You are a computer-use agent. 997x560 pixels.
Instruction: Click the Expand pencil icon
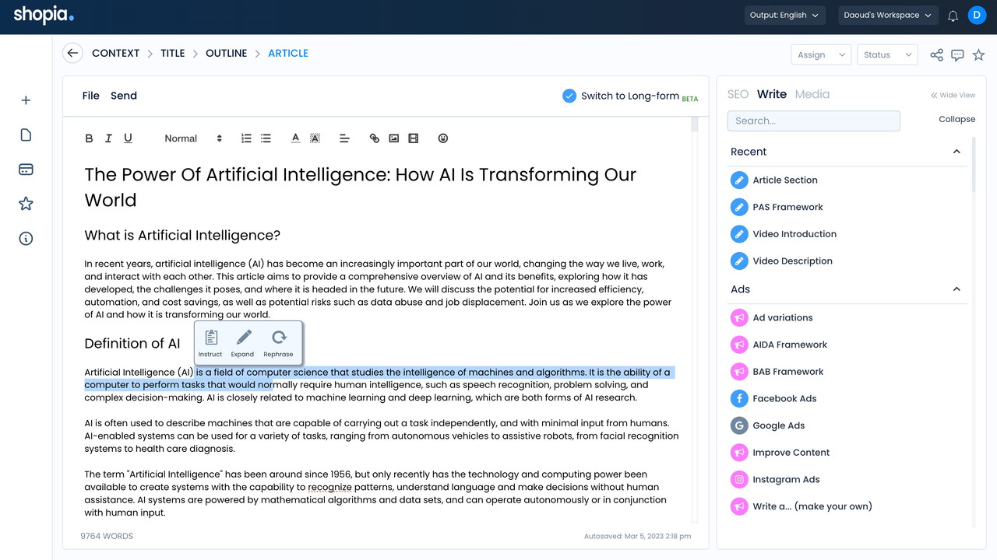243,338
